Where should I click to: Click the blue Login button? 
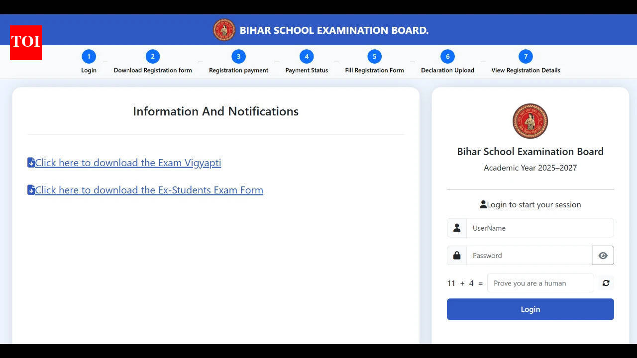coord(530,309)
